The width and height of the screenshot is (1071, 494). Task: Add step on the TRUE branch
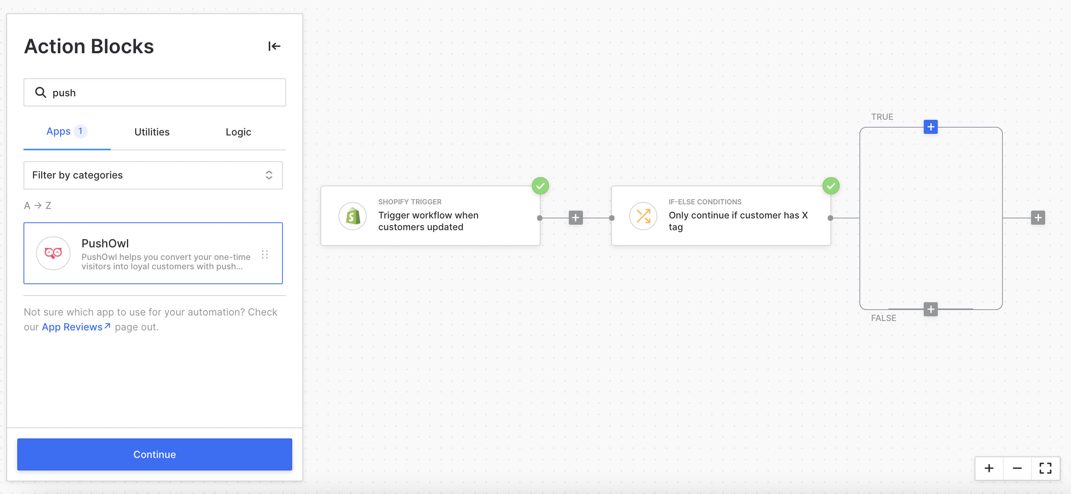click(x=930, y=127)
